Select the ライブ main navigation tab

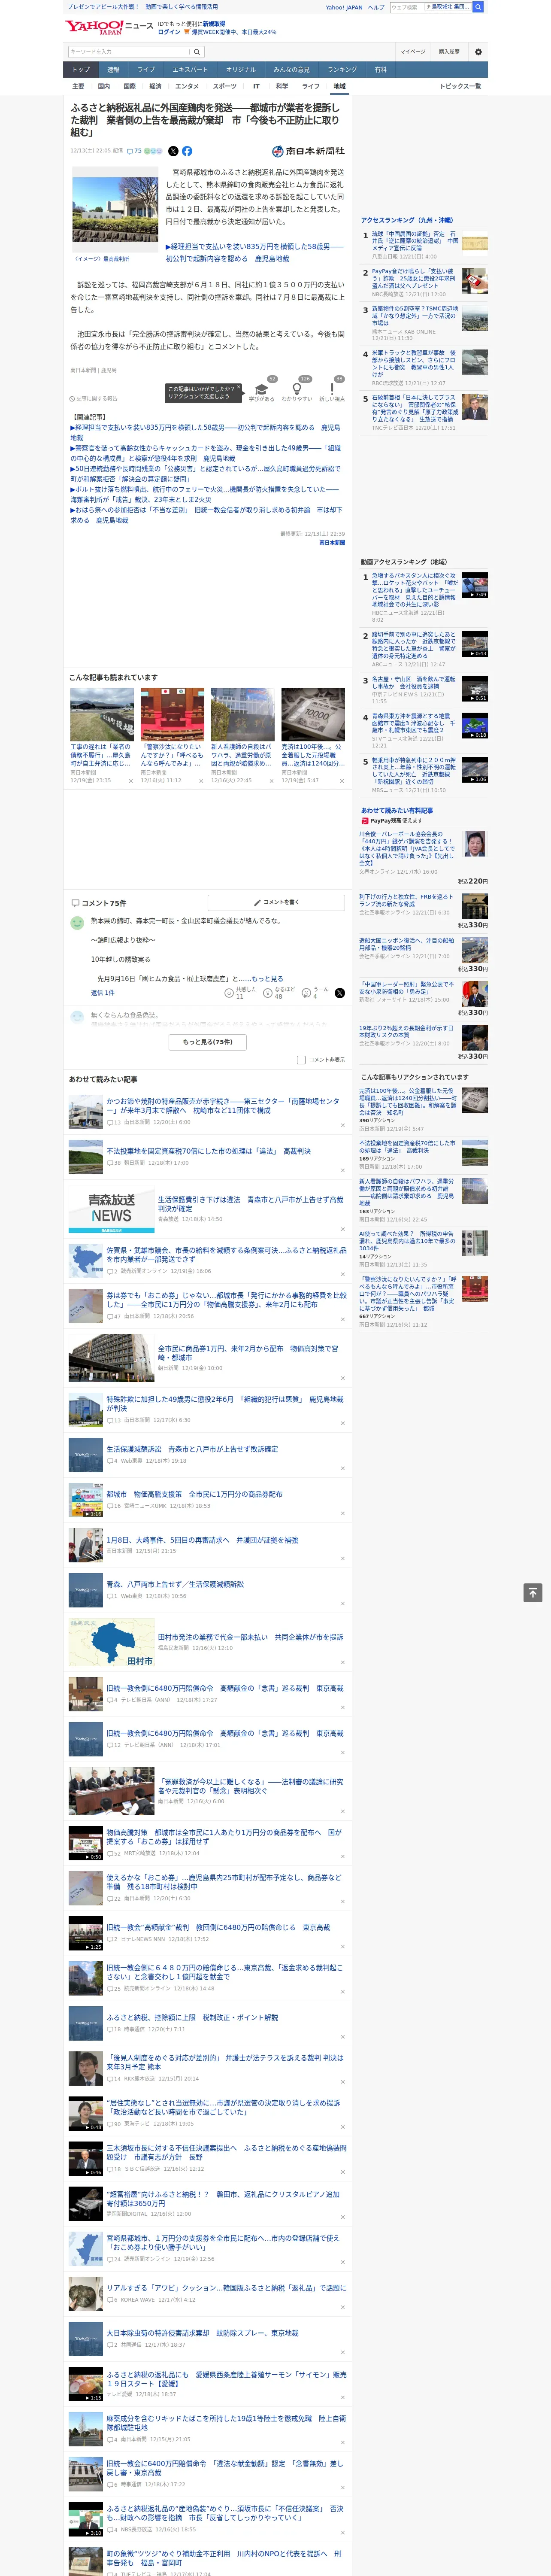pyautogui.click(x=146, y=69)
